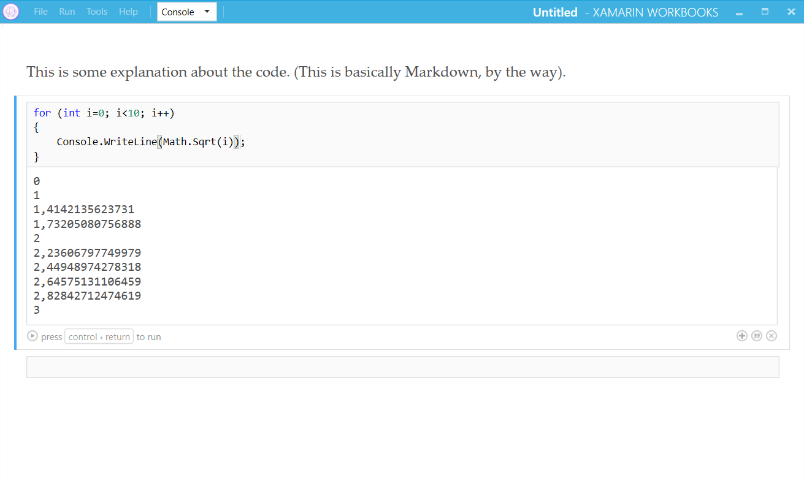Add a new code cell with the plus icon

click(x=742, y=336)
